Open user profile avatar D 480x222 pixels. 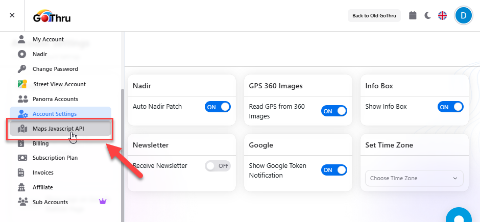click(464, 15)
